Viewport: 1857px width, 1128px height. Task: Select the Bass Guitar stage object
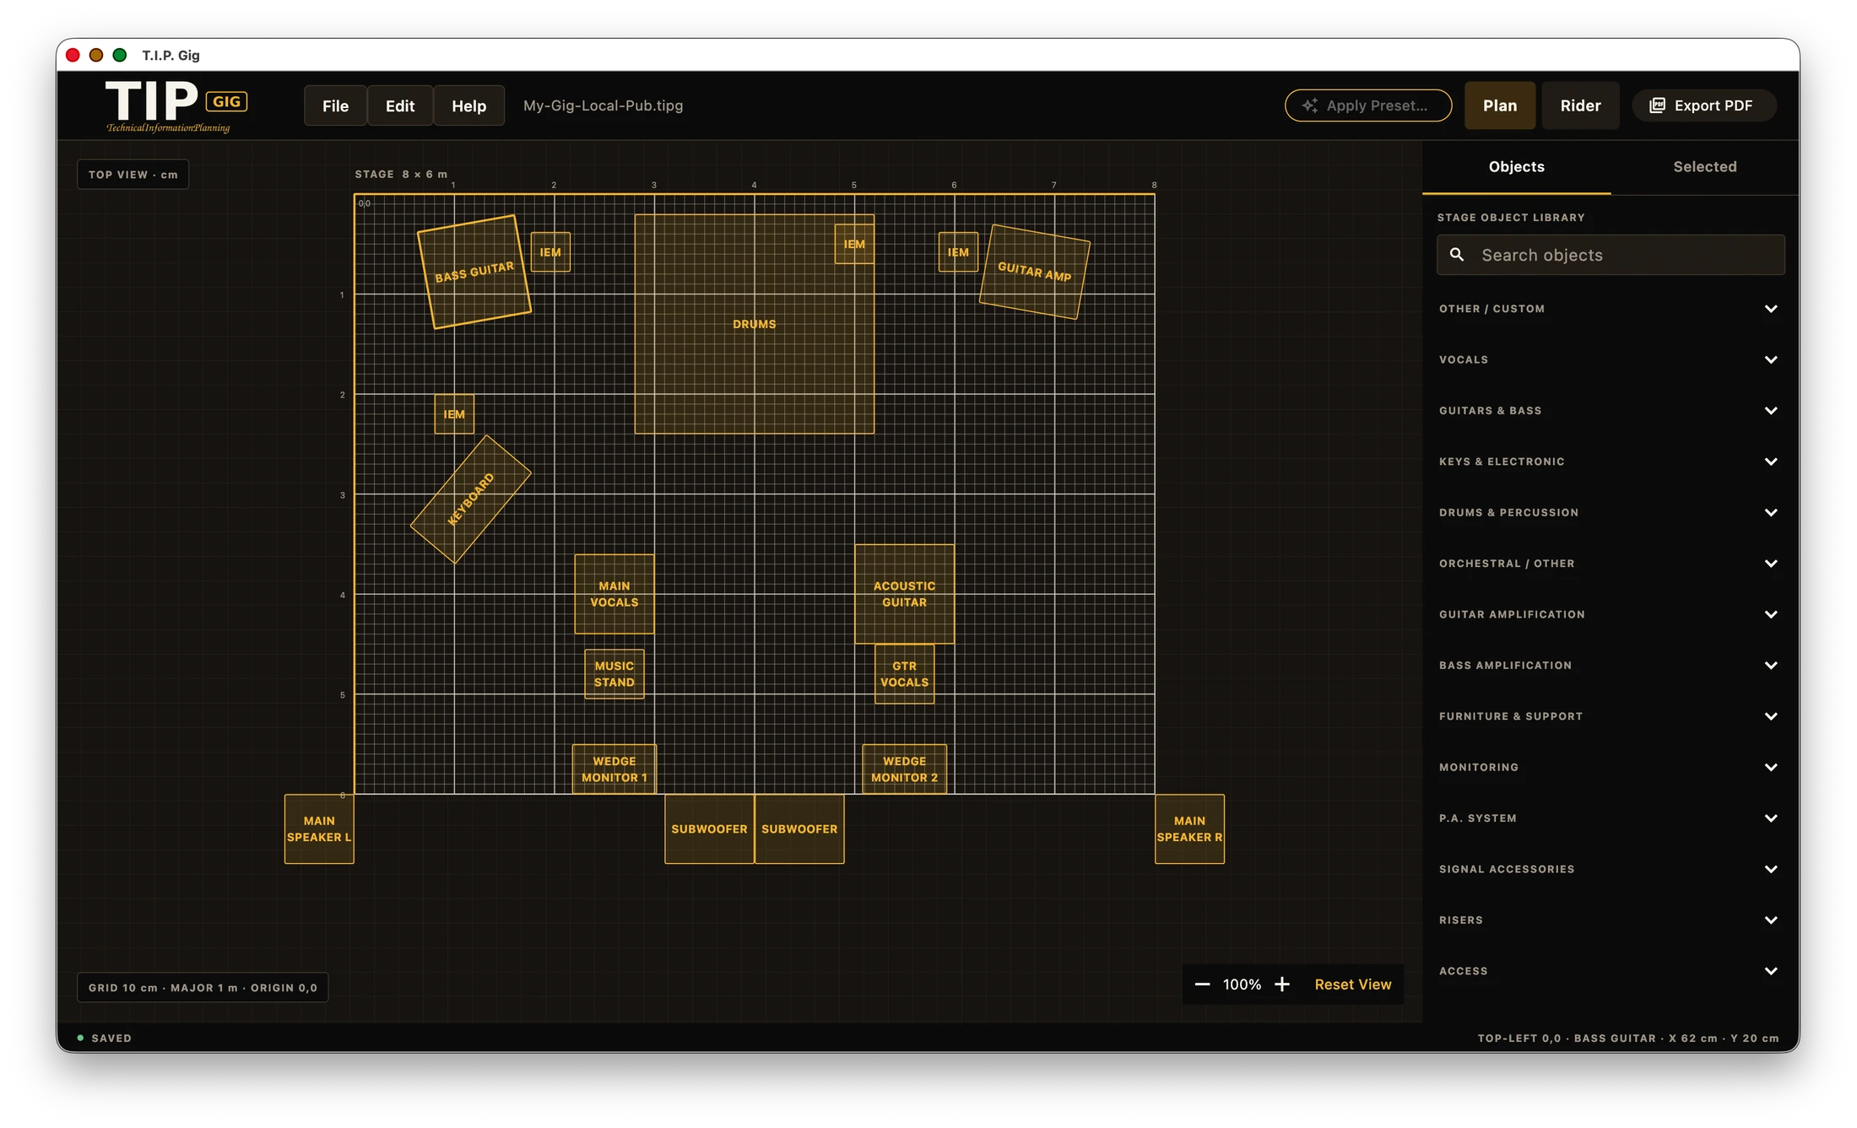474,272
